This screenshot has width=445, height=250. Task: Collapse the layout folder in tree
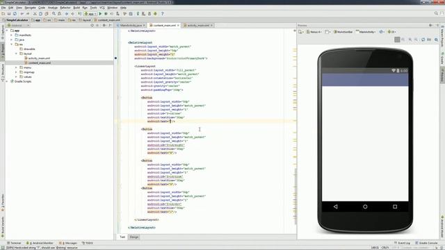coord(16,53)
